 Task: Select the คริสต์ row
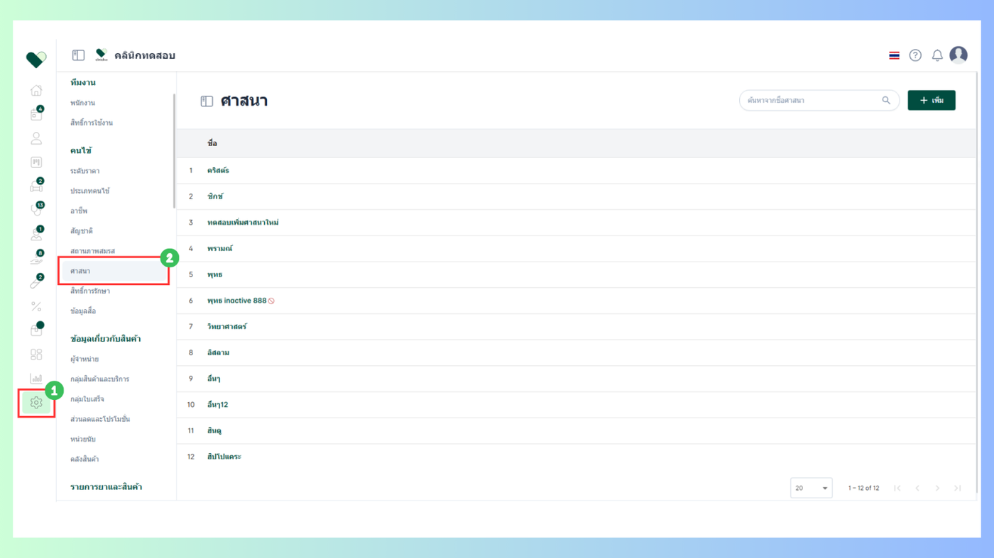tap(576, 170)
